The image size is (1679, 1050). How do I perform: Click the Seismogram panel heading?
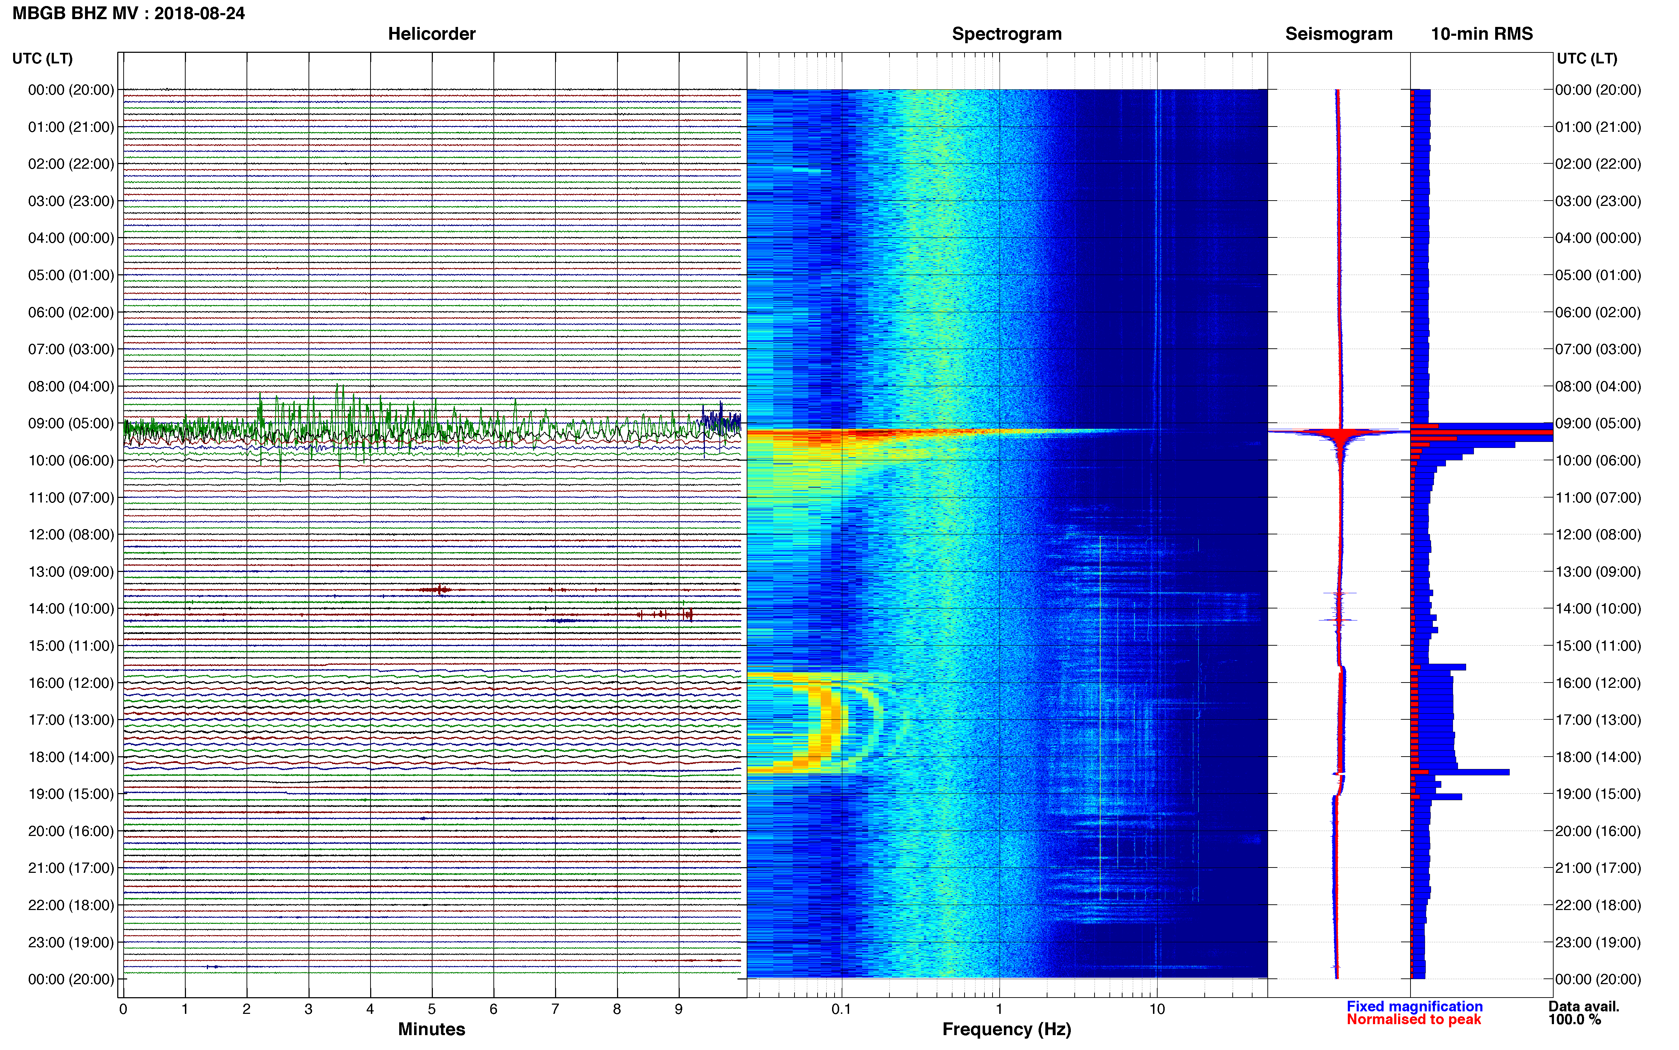tap(1338, 34)
